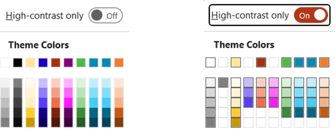Select darkest gold shade in right palette
Screen dimensions: 335x136
(x=236, y=122)
